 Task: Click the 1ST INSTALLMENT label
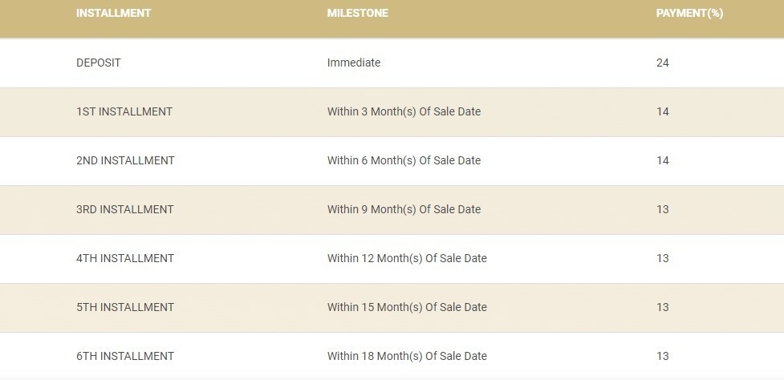[124, 111]
